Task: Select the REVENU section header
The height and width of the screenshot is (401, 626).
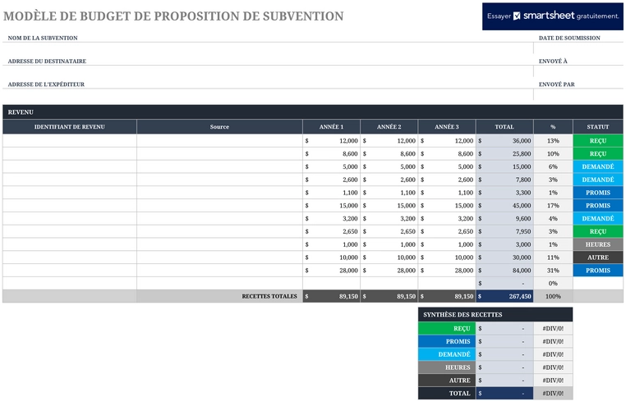Action: pyautogui.click(x=313, y=112)
